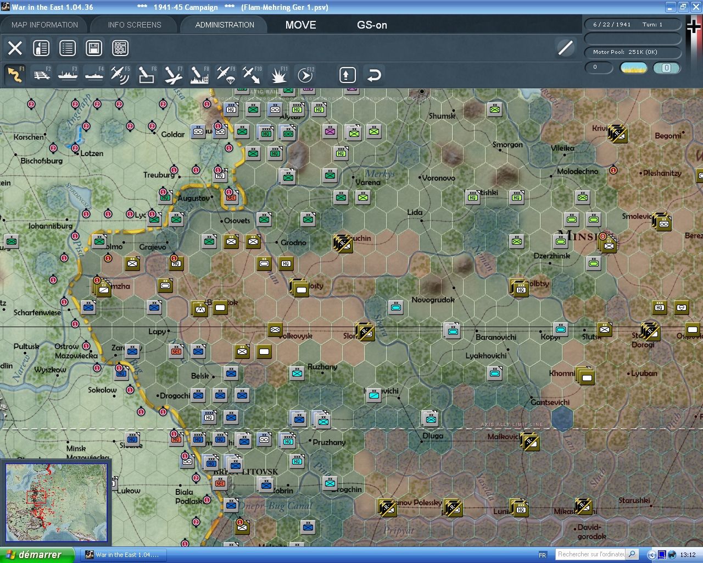Image resolution: width=703 pixels, height=563 pixels.
Task: Click the Novogrudok town label
Action: tap(433, 300)
